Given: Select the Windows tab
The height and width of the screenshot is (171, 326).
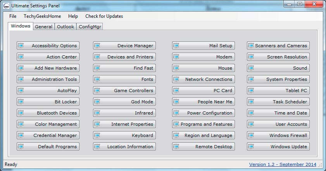Looking at the screenshot, I should 21,26.
